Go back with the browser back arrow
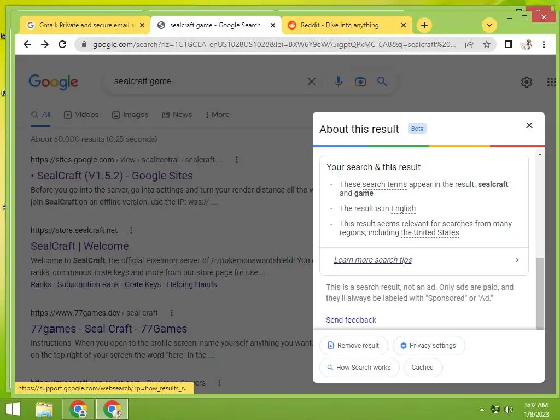The image size is (560, 420). click(x=27, y=44)
